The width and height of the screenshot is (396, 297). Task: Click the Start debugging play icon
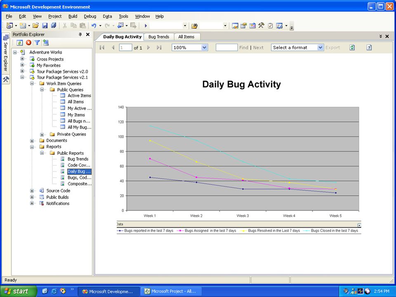[146, 26]
